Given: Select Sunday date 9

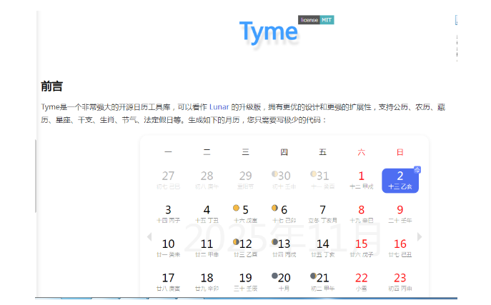Looking at the screenshot, I should [x=400, y=214].
